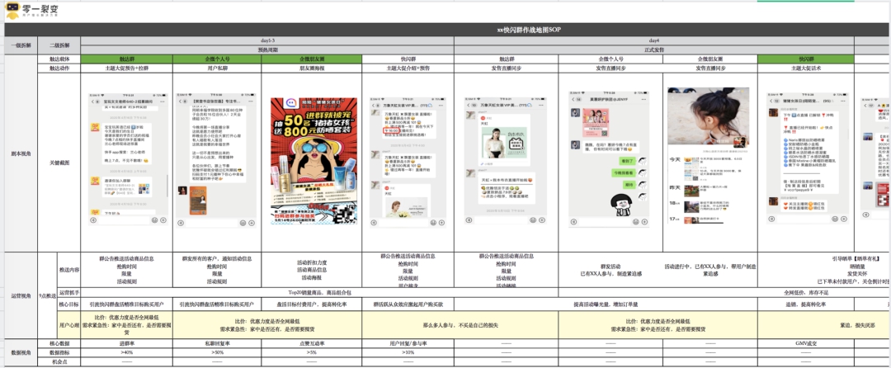Select the '>40%' data indicator cell

click(126, 352)
